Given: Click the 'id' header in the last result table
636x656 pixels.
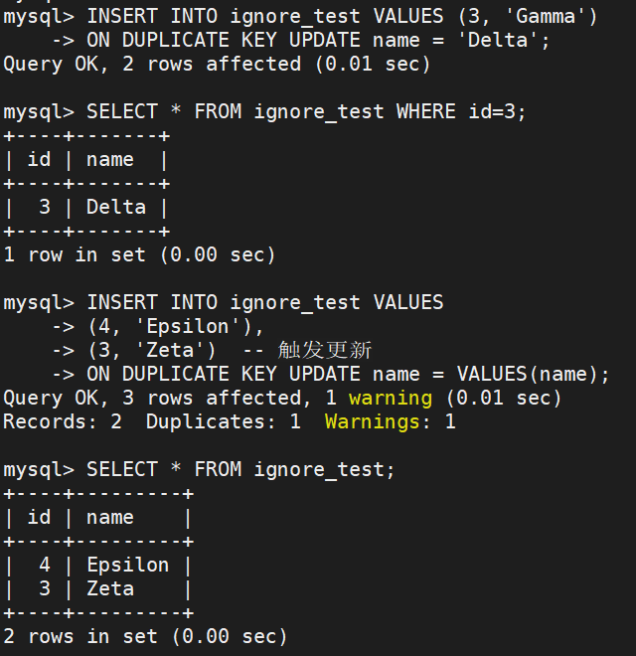Looking at the screenshot, I should click(39, 517).
